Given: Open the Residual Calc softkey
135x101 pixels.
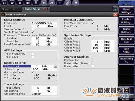Looking at the screenshot, I should (x=126, y=40).
